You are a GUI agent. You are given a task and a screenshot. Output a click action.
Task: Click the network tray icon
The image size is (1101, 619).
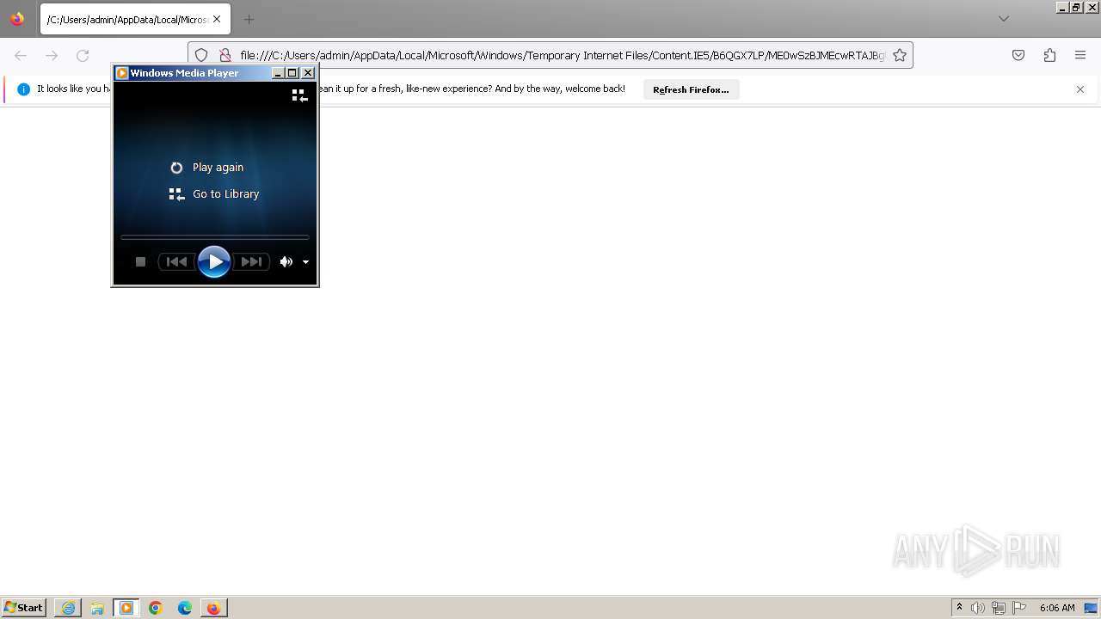click(999, 608)
